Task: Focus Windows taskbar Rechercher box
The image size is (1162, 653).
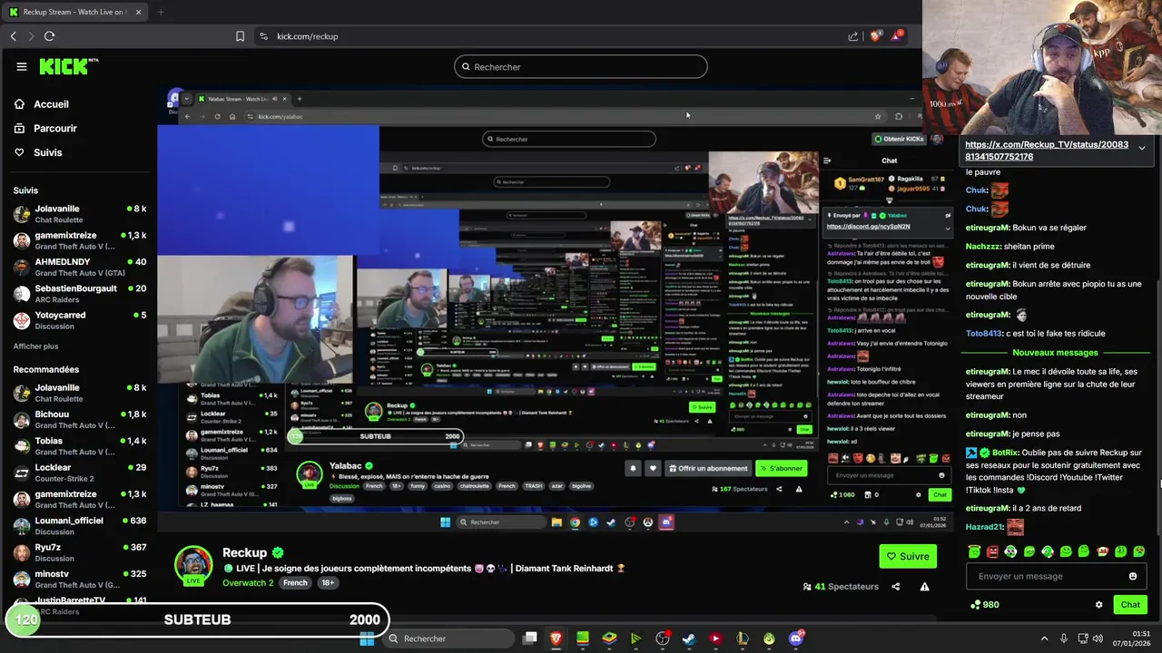Action: [450, 638]
